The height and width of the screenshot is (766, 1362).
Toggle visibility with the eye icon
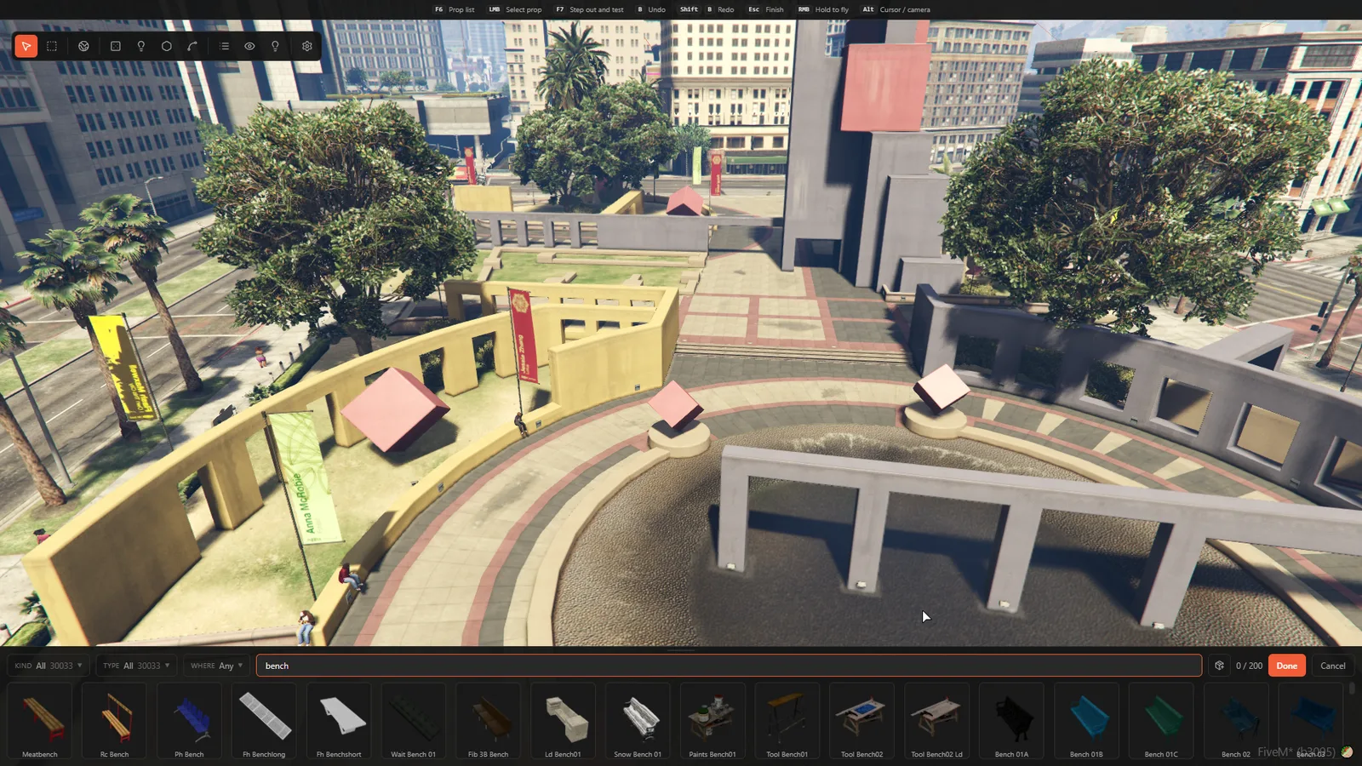coord(249,46)
